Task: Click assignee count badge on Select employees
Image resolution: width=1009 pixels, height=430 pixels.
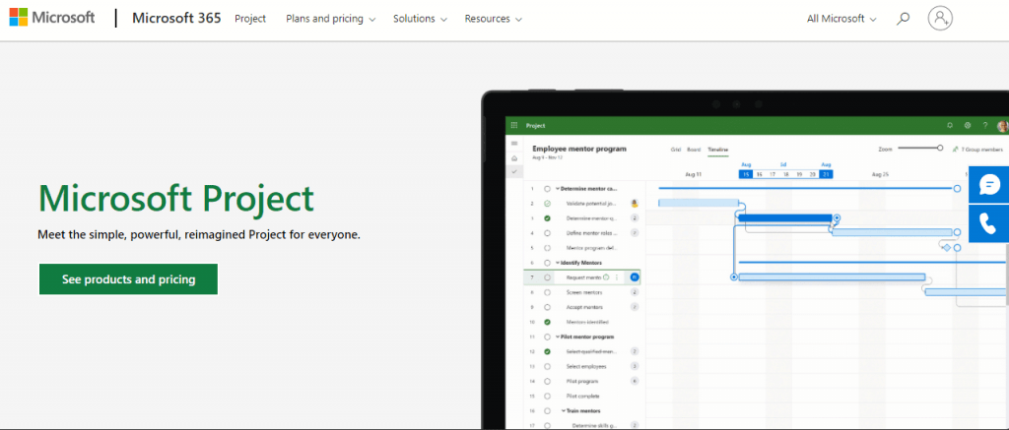Action: click(x=635, y=366)
